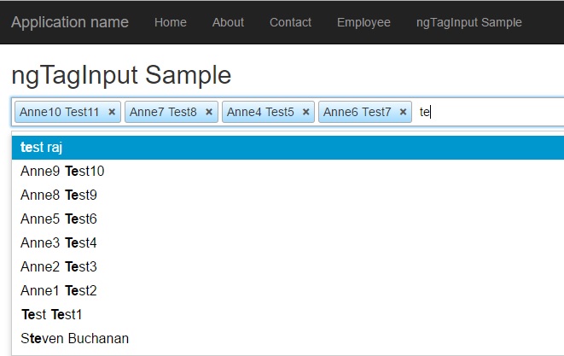Select Steven Buchanan suggestion
Screen dimensions: 564x356
[x=74, y=339]
